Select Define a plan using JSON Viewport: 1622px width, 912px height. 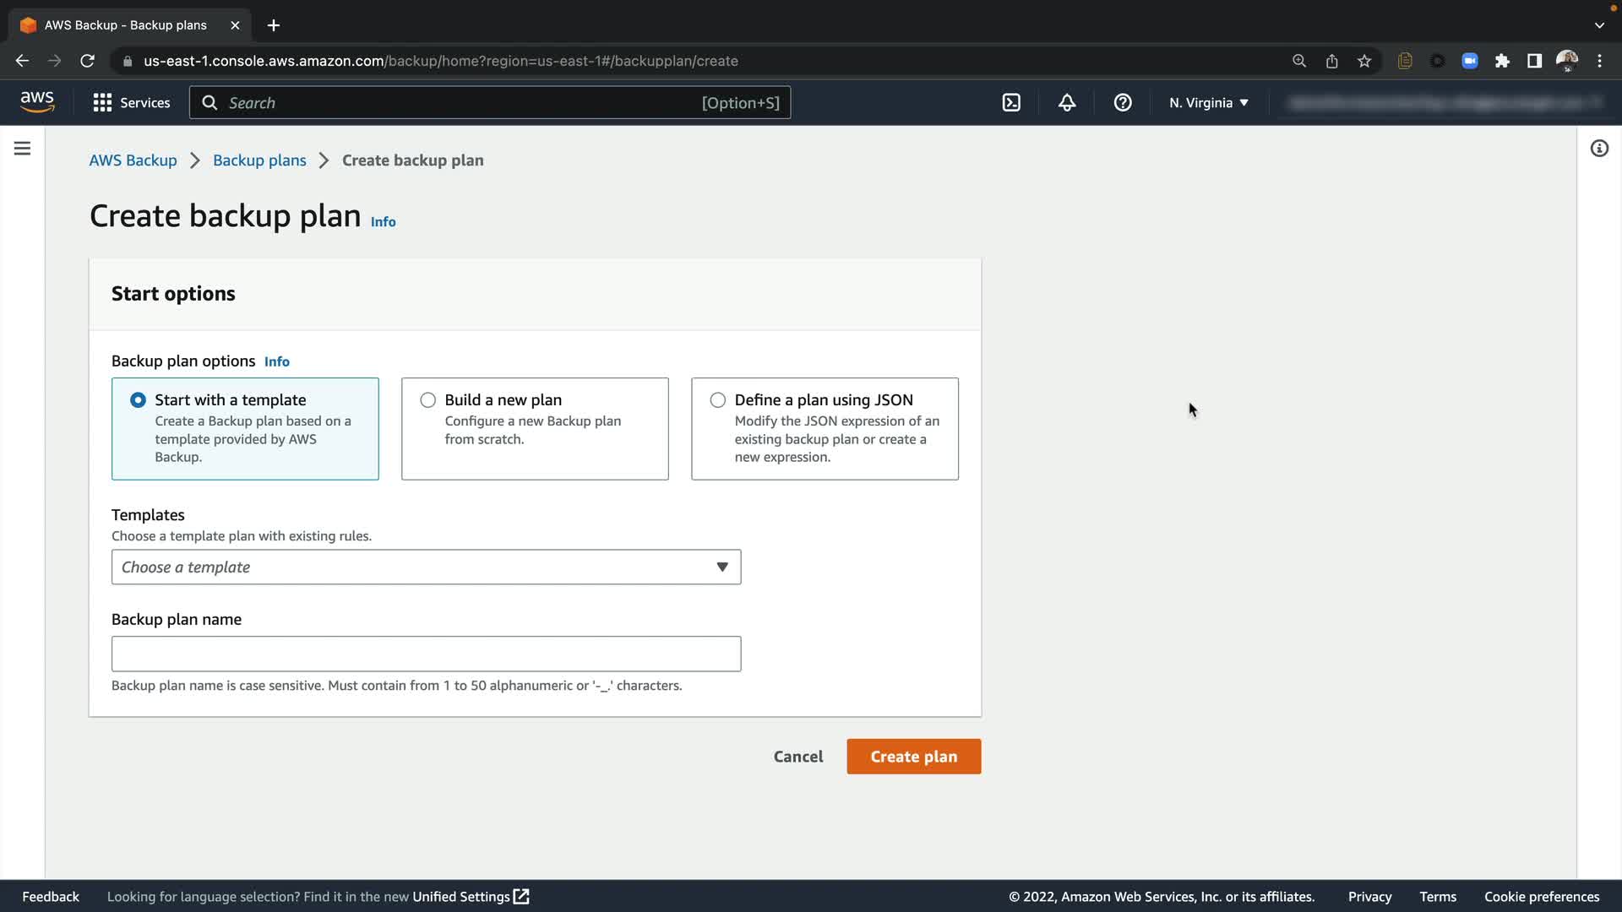718,400
